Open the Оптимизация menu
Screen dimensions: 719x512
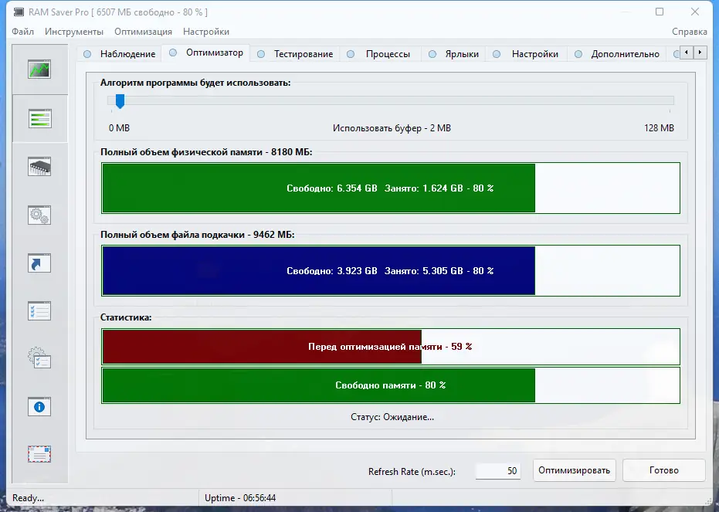[143, 32]
